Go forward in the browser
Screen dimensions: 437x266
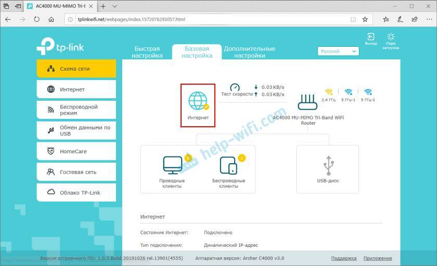tap(22, 19)
